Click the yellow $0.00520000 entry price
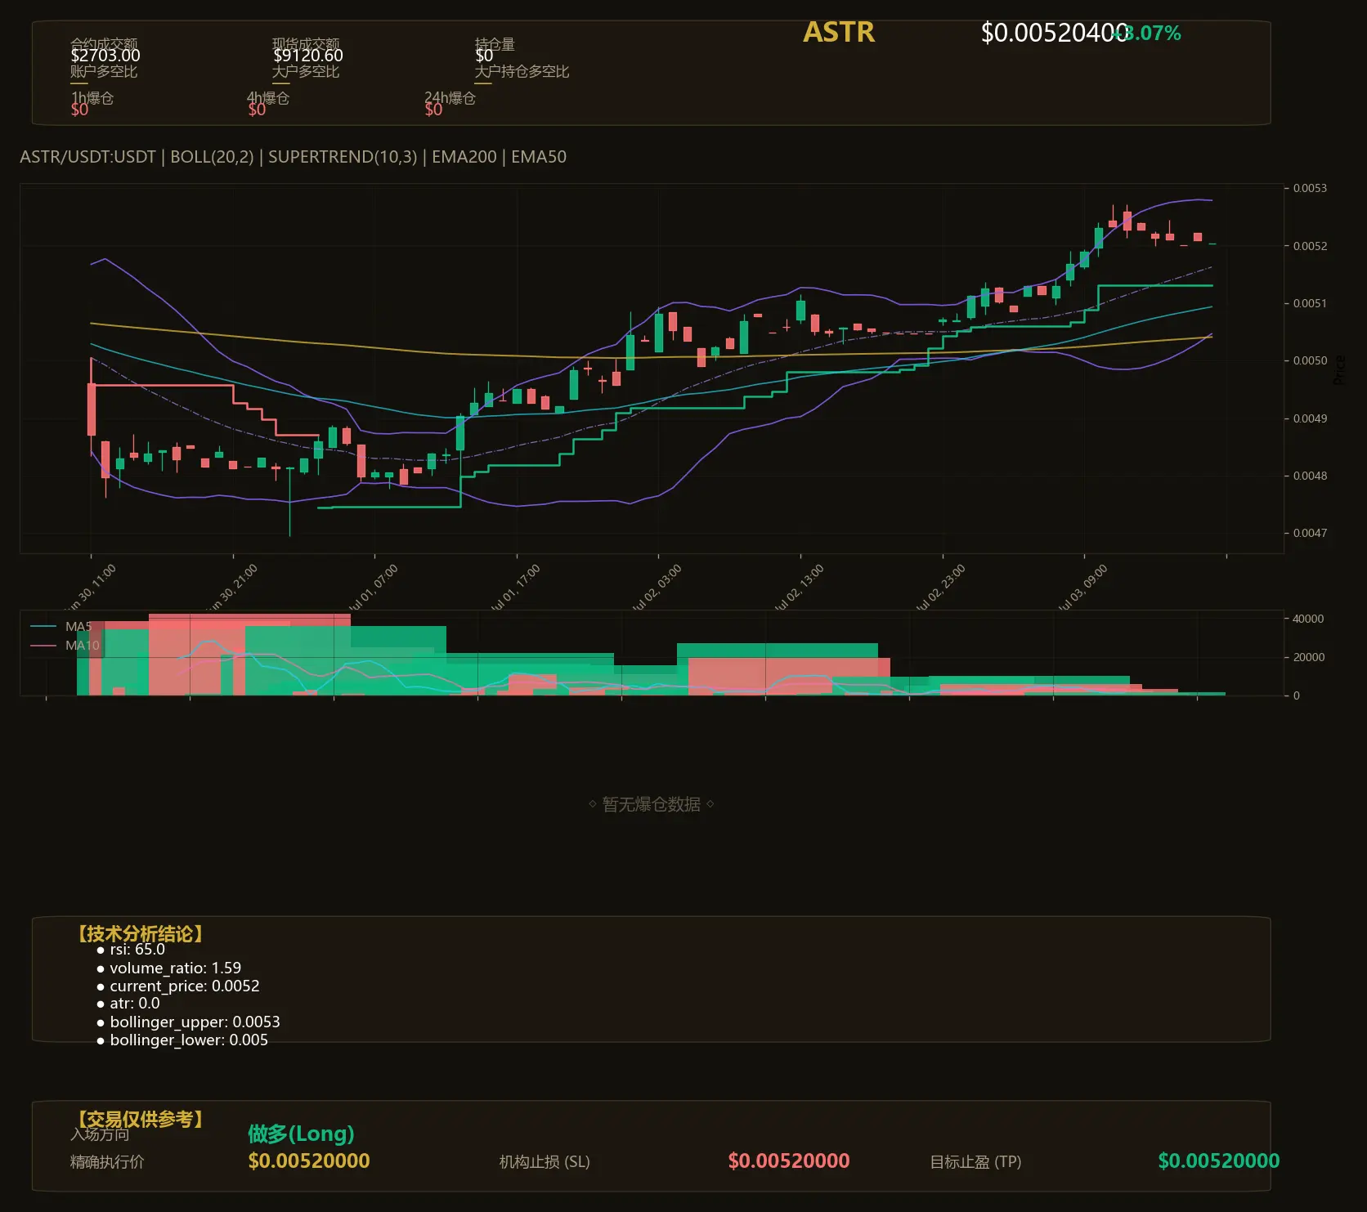Viewport: 1367px width, 1212px height. click(309, 1161)
